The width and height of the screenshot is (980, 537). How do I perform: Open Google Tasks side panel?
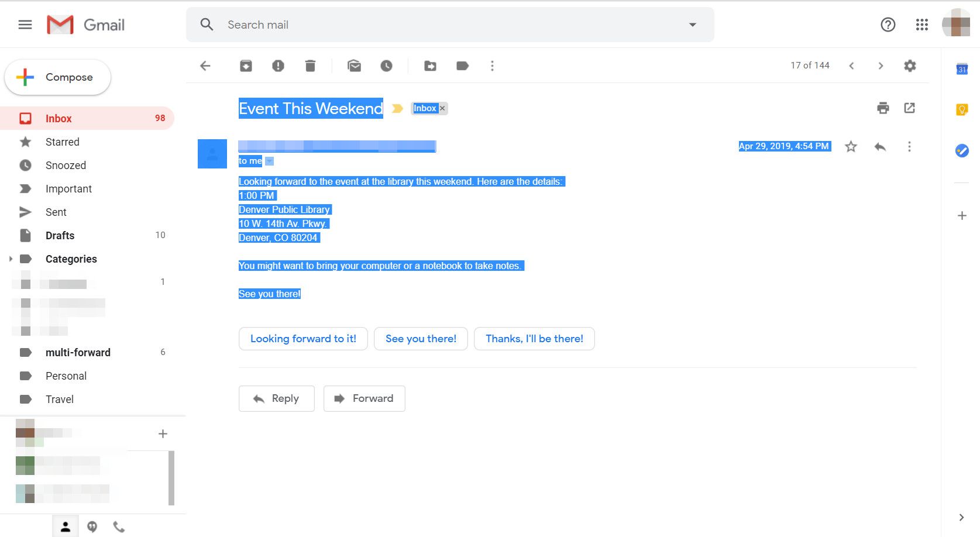click(x=962, y=150)
